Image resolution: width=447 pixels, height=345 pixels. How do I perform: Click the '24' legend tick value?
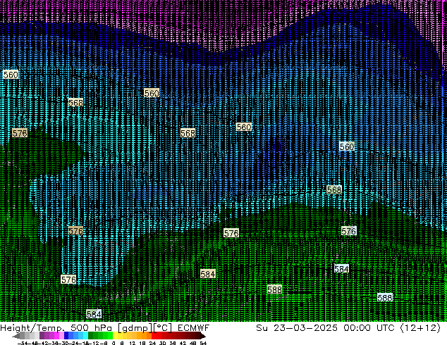pos(152,343)
